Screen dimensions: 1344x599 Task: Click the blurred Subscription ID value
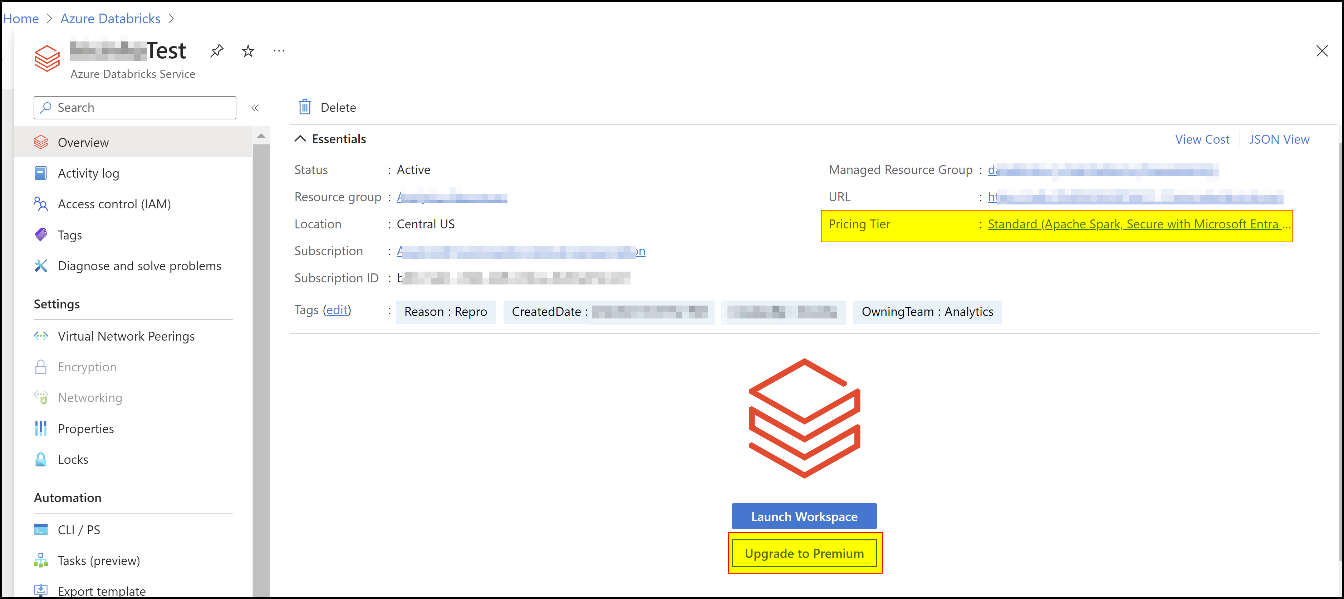514,278
